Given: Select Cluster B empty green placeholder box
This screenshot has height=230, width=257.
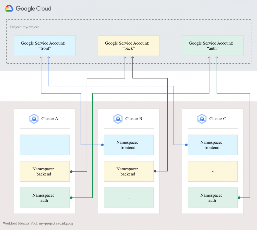Looking at the screenshot, I should click(129, 198).
